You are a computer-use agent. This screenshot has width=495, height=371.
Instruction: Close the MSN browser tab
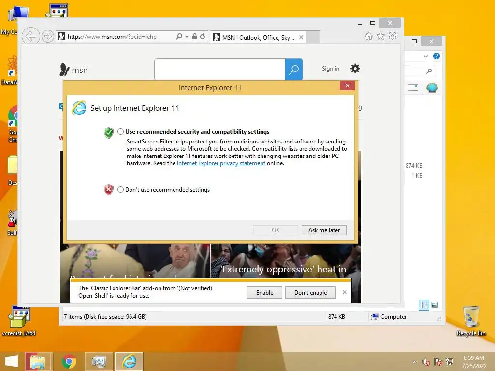point(301,37)
